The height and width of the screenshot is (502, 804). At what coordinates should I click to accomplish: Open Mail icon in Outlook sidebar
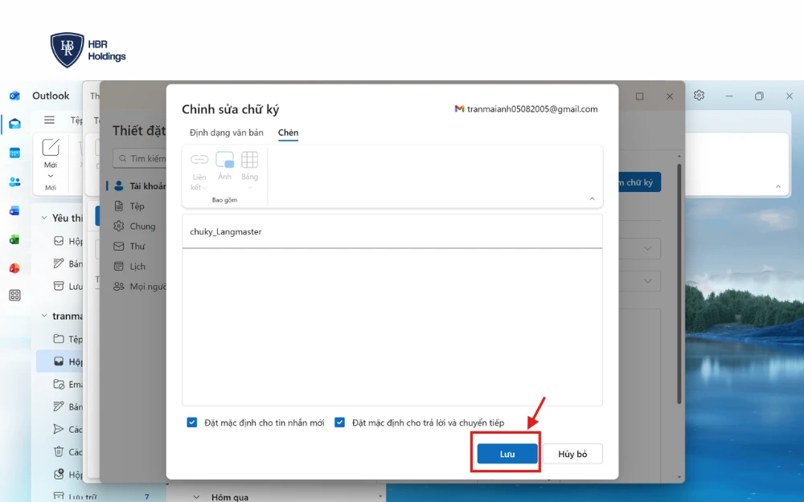click(14, 124)
